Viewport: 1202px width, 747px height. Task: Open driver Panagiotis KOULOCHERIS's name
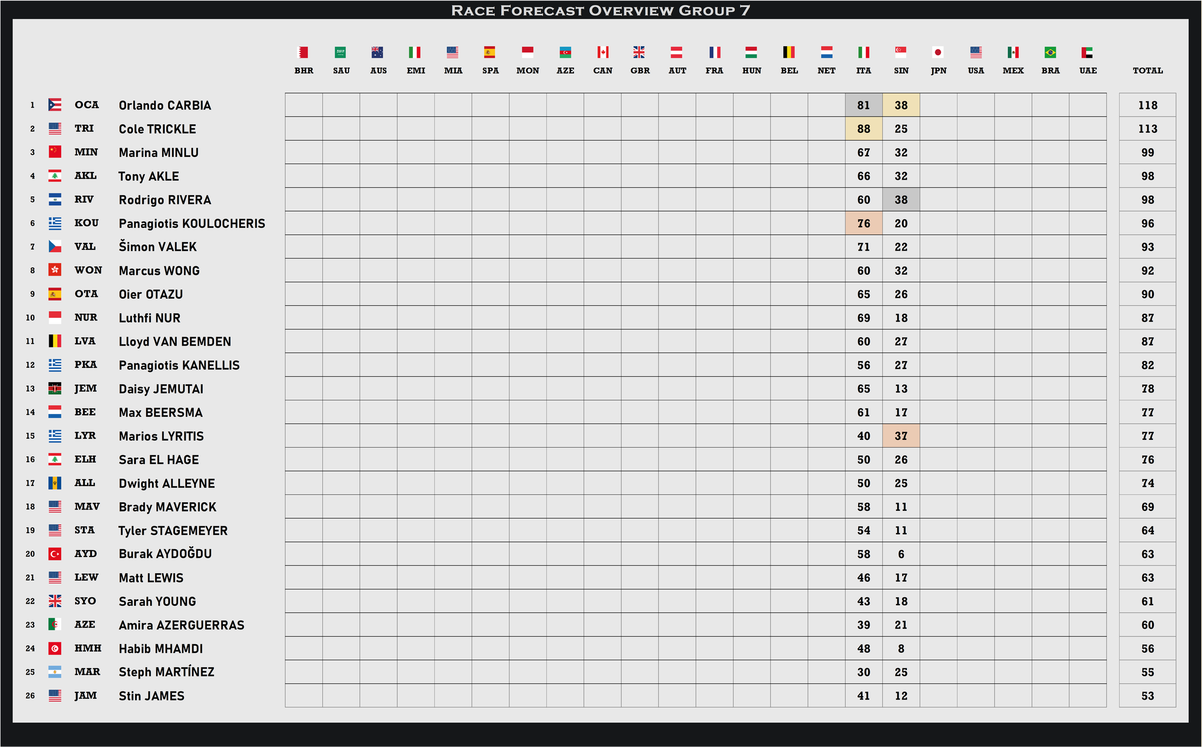192,224
